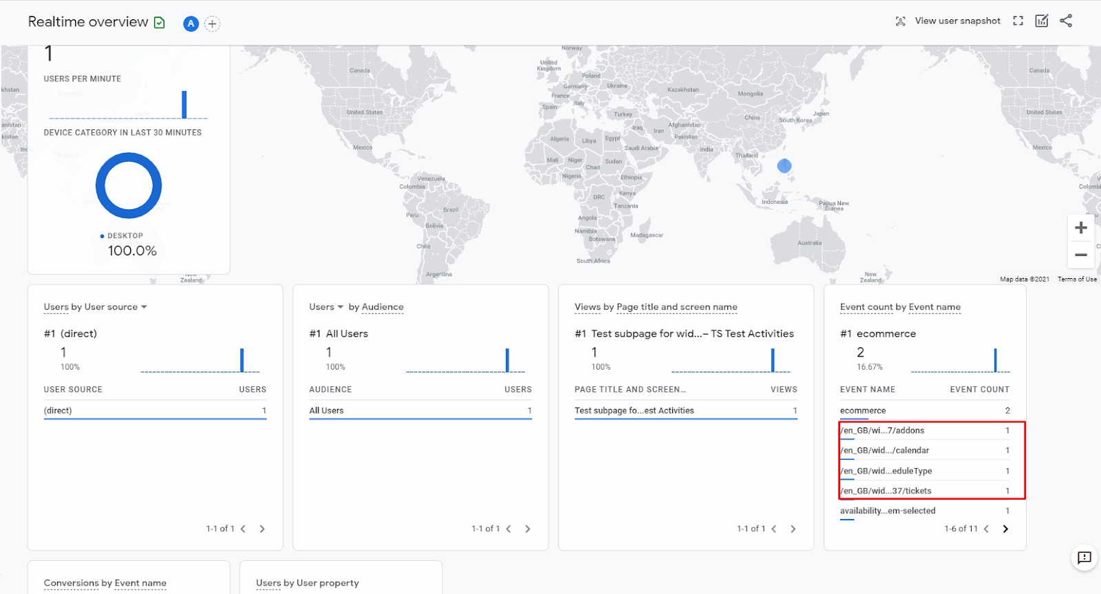Add a comparison with the plus icon

coord(213,24)
